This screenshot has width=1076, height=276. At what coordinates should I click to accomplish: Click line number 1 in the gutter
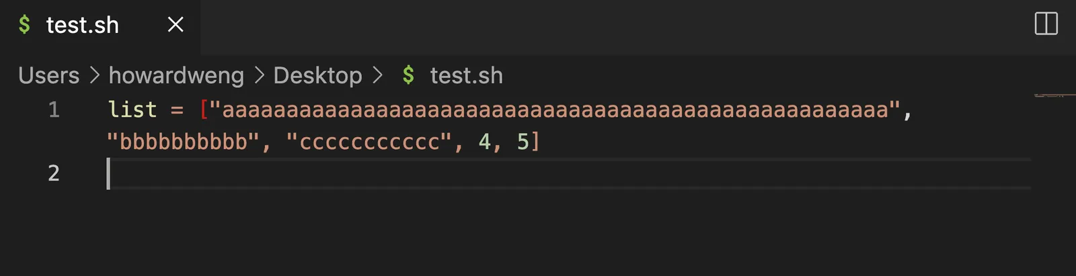[54, 109]
